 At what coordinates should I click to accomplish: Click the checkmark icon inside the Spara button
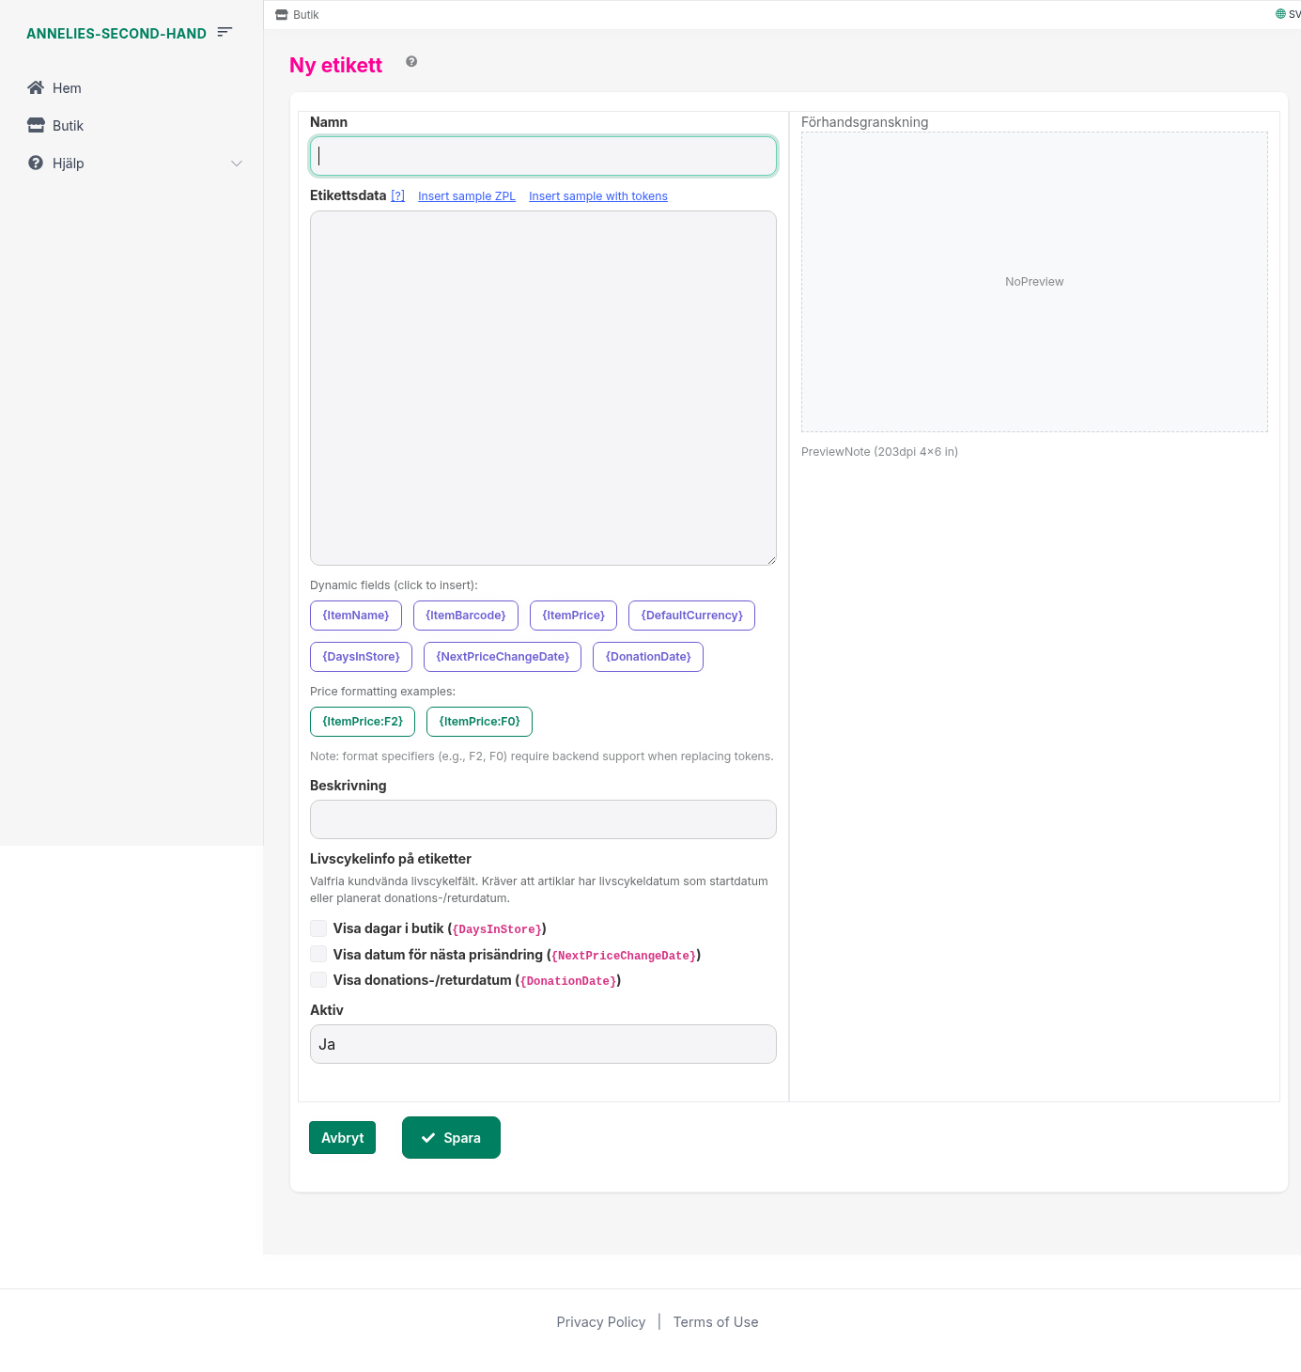point(428,1137)
